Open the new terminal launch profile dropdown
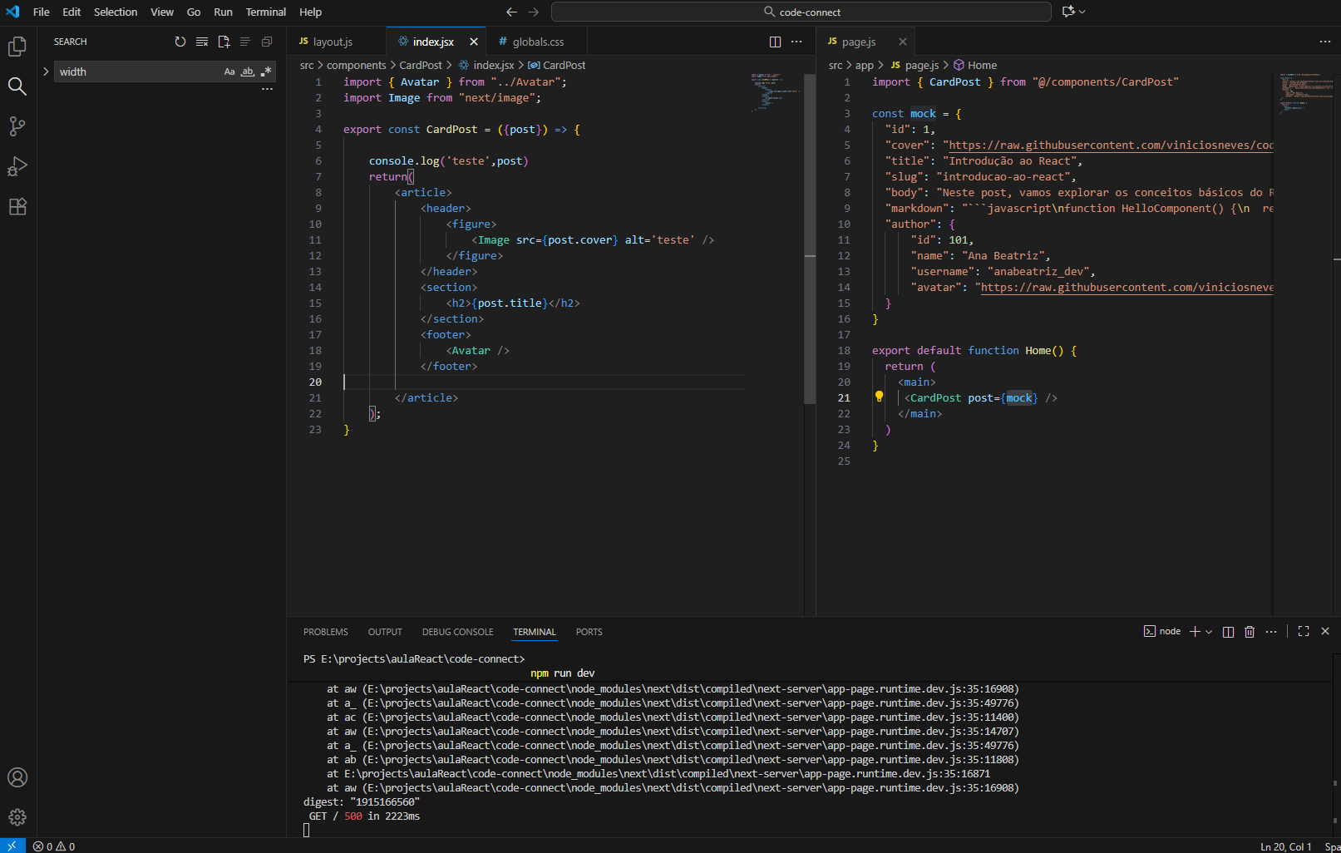This screenshot has height=853, width=1341. tap(1209, 632)
